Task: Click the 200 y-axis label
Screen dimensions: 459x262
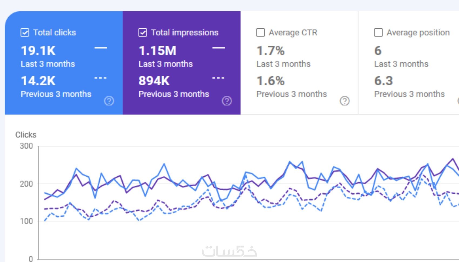Action: point(26,184)
